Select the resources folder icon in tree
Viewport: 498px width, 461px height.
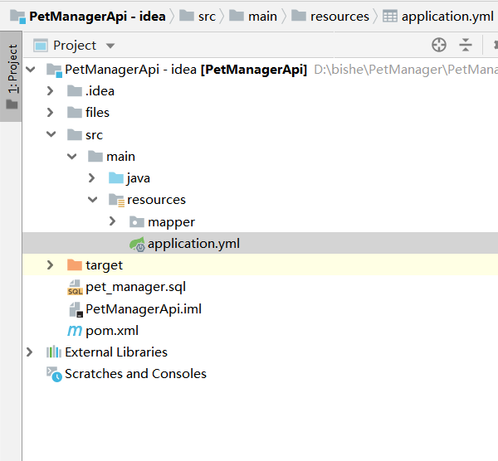[x=116, y=200]
